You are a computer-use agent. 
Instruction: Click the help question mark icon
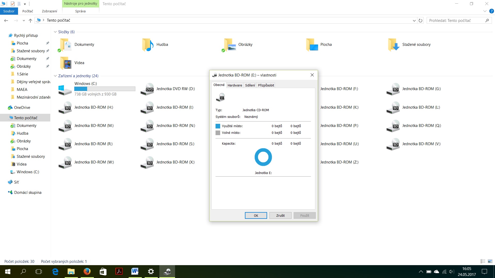pyautogui.click(x=491, y=11)
